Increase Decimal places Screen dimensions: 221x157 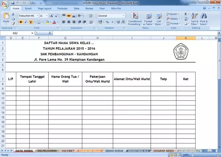[118, 22]
